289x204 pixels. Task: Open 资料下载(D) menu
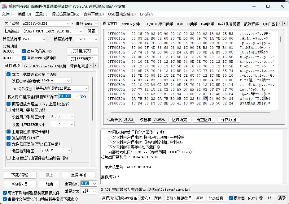coord(94,14)
